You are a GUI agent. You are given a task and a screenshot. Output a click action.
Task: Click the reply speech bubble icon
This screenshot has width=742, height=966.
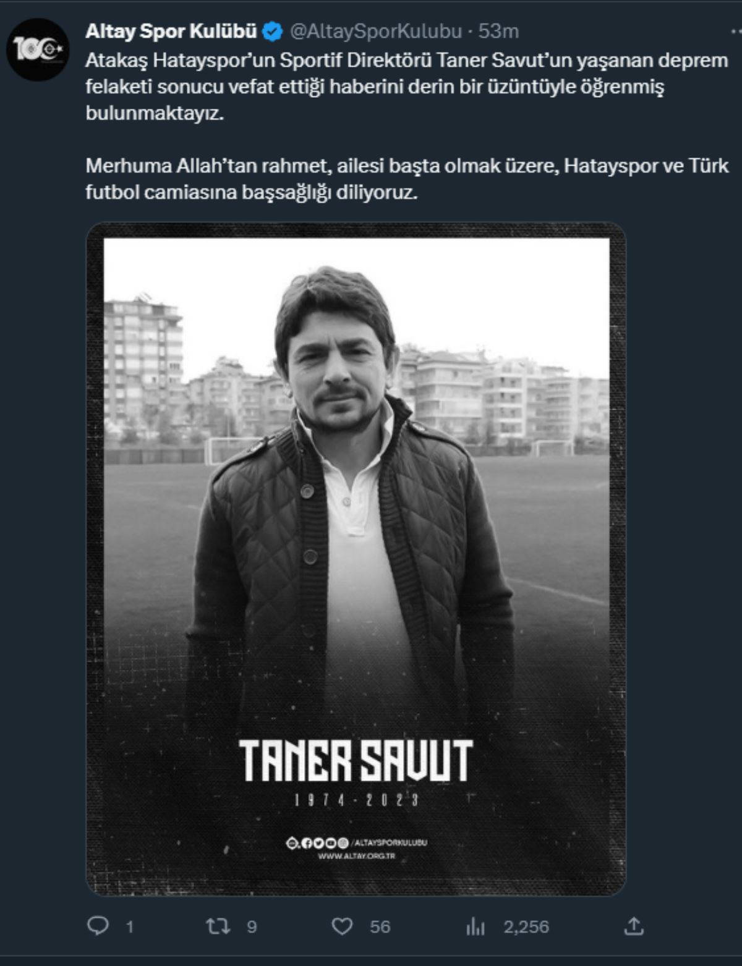tap(98, 926)
